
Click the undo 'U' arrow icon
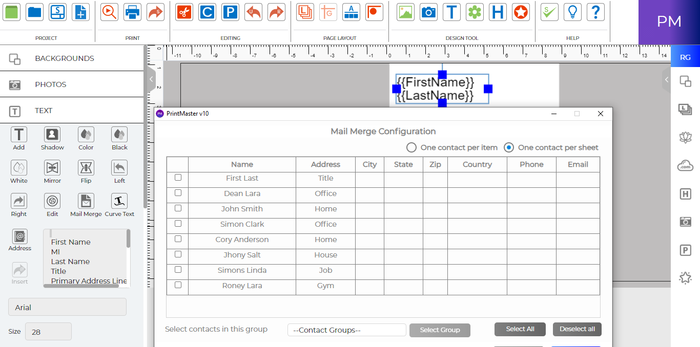tap(253, 12)
